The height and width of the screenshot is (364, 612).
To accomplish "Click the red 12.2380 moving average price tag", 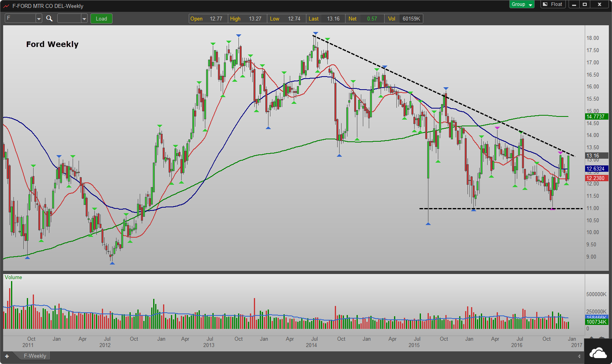I will (x=597, y=178).
